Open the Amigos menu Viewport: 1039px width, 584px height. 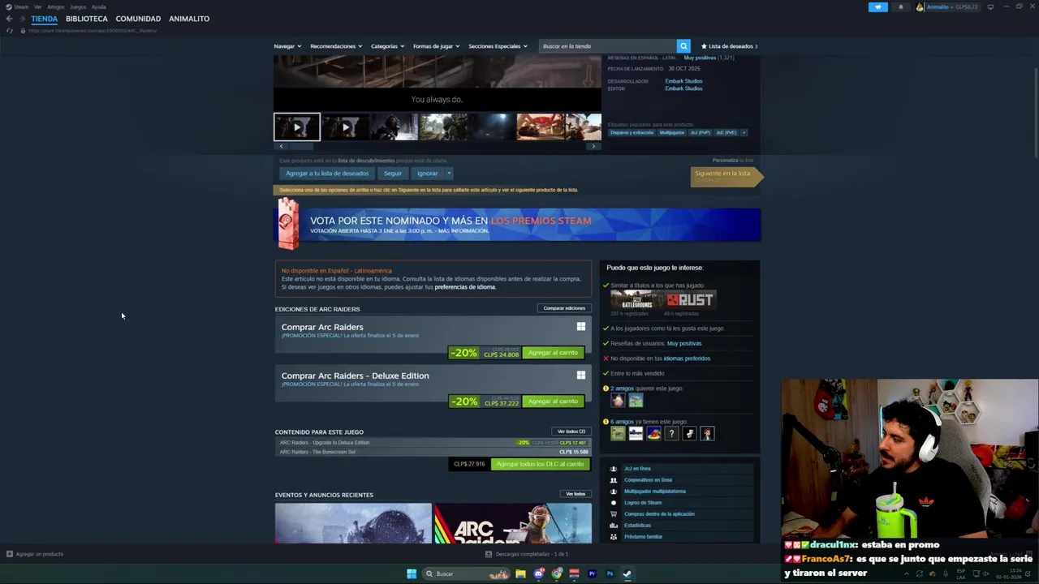[x=56, y=6]
